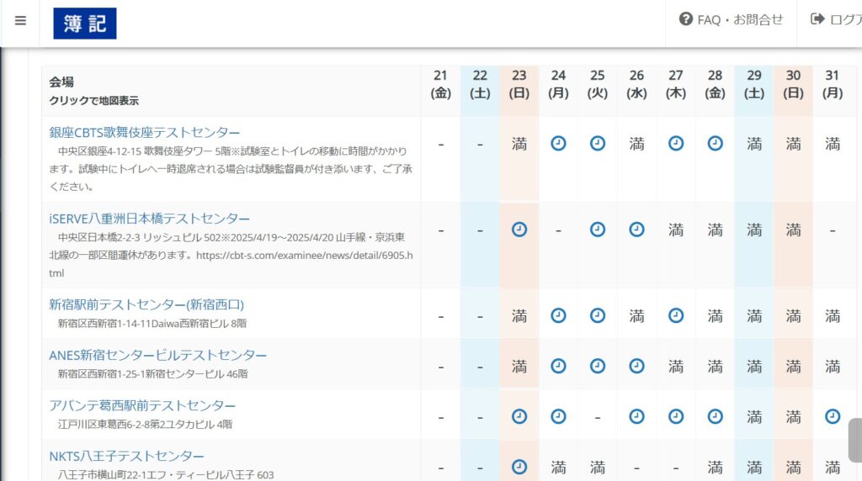
Task: Click the logout icon at top right
Action: pos(817,19)
